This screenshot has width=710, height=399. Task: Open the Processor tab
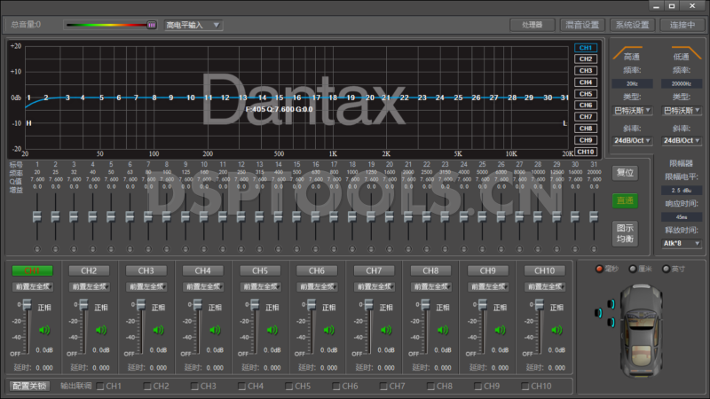click(532, 25)
